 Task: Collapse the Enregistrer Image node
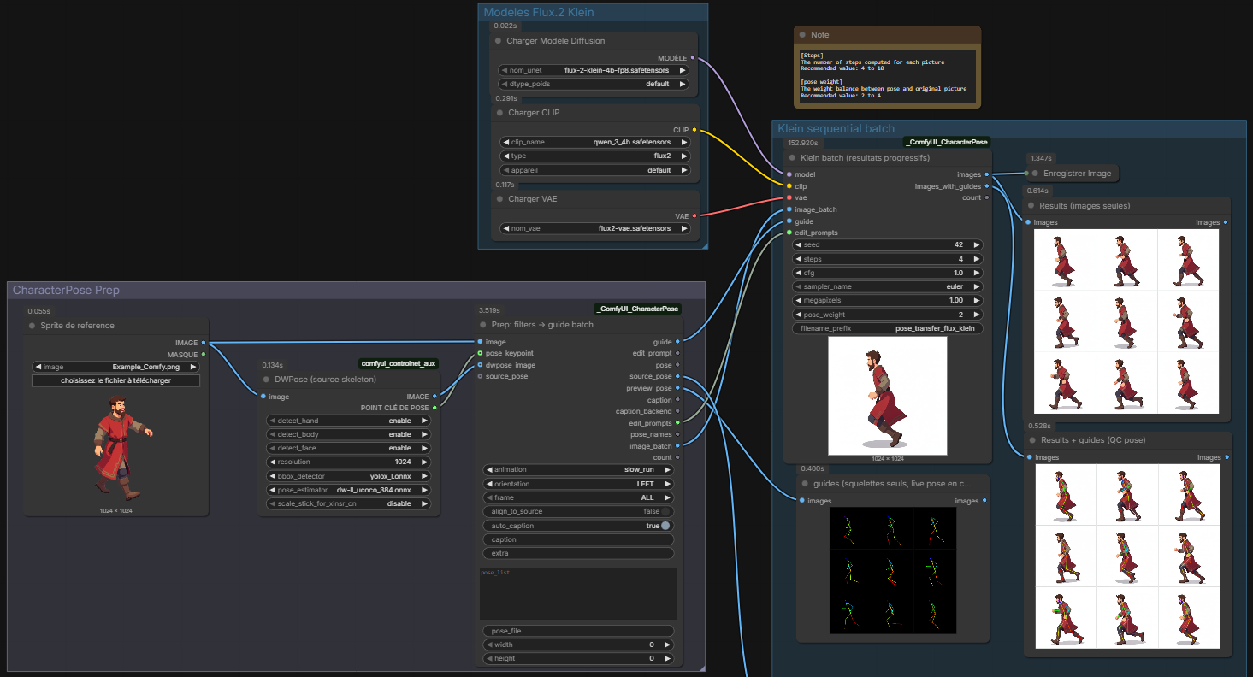point(1035,174)
